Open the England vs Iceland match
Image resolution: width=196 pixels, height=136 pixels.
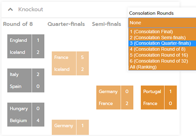pos(26,46)
